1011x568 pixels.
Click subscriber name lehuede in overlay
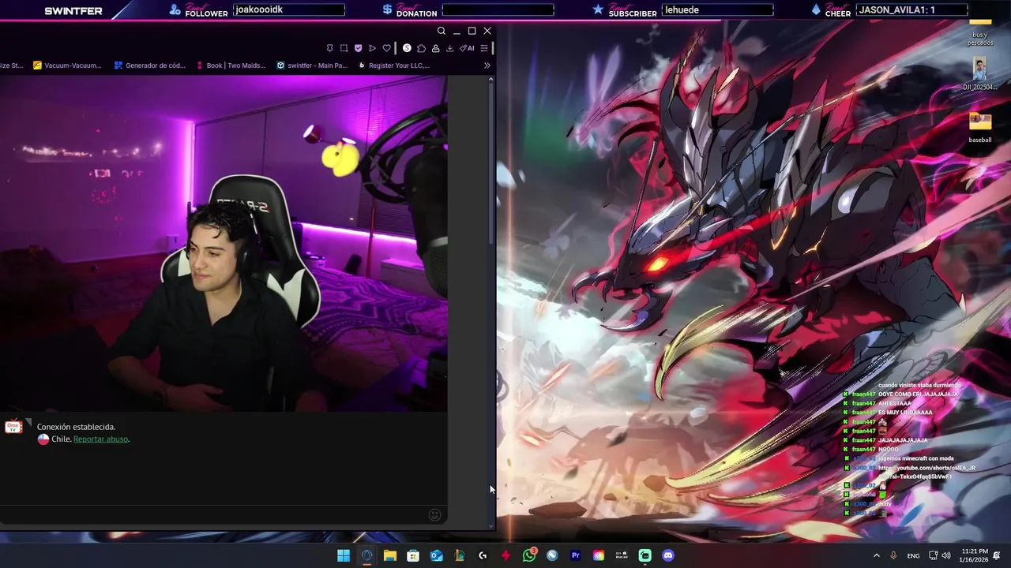point(682,9)
